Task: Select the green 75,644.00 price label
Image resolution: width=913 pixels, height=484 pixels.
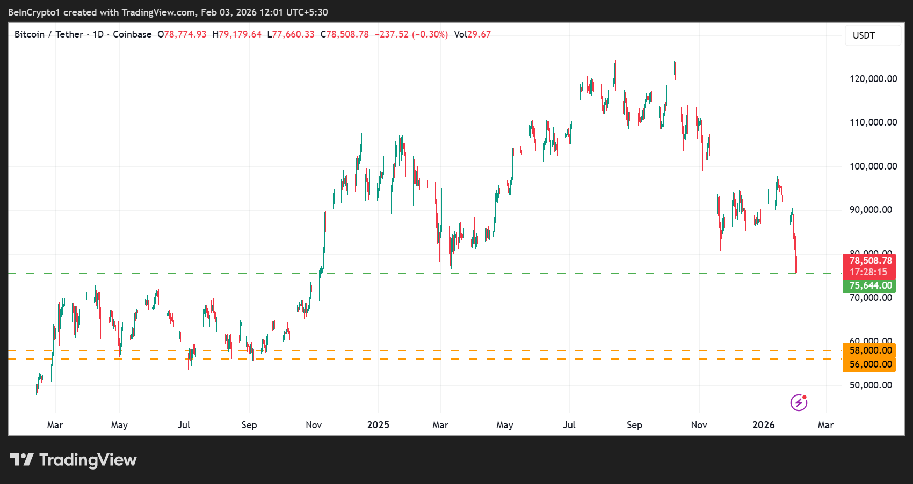Action: click(870, 286)
